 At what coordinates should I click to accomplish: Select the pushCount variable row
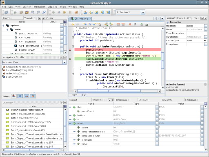(x=88, y=111)
